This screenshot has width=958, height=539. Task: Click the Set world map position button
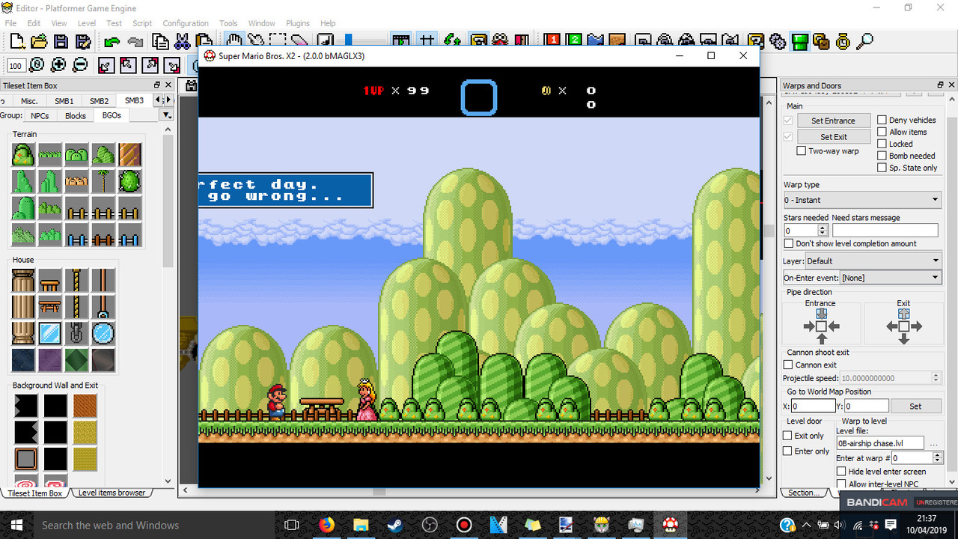915,406
